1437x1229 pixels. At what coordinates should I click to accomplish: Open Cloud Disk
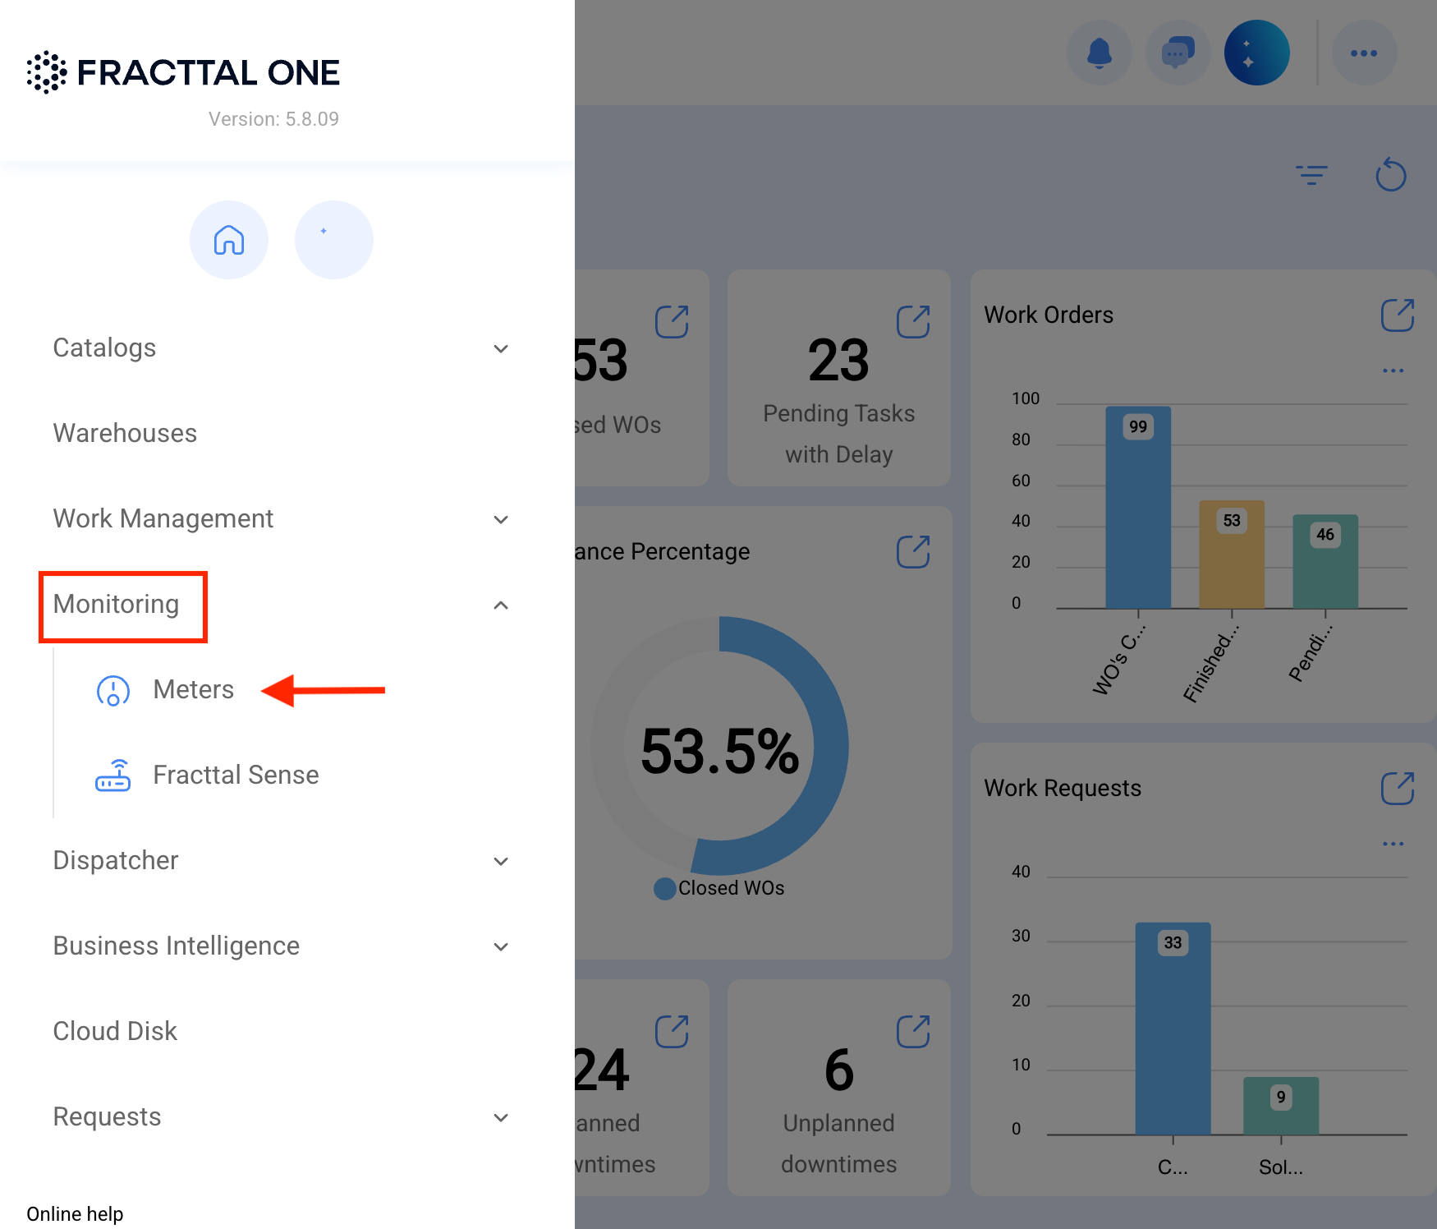coord(115,1031)
